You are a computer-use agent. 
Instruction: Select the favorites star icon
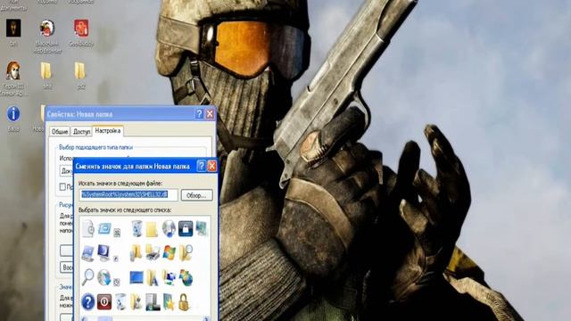[x=169, y=302]
